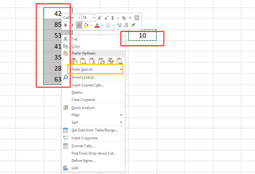Screen dimensions: 255x174
Task: Decrease font size in mini toolbar
Action: pyautogui.click(x=106, y=18)
